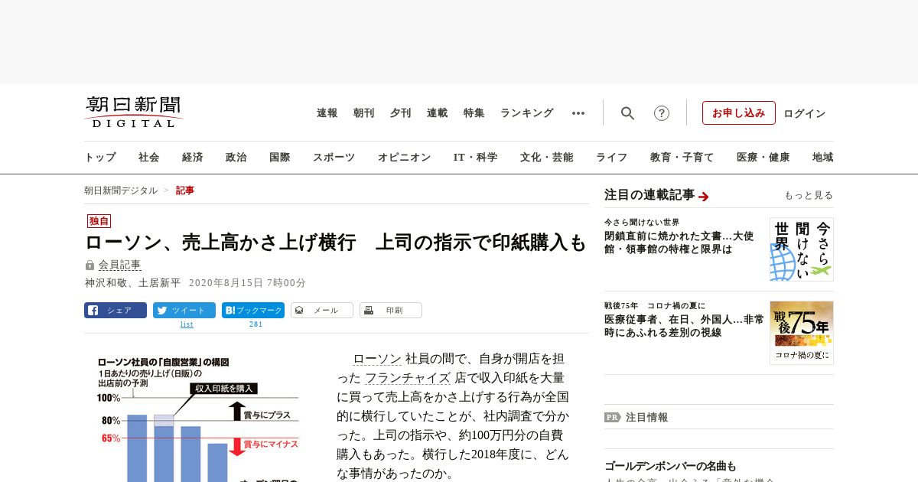The image size is (918, 482).
Task: Add a Hatena ブックマーク bookmark
Action: [x=253, y=310]
